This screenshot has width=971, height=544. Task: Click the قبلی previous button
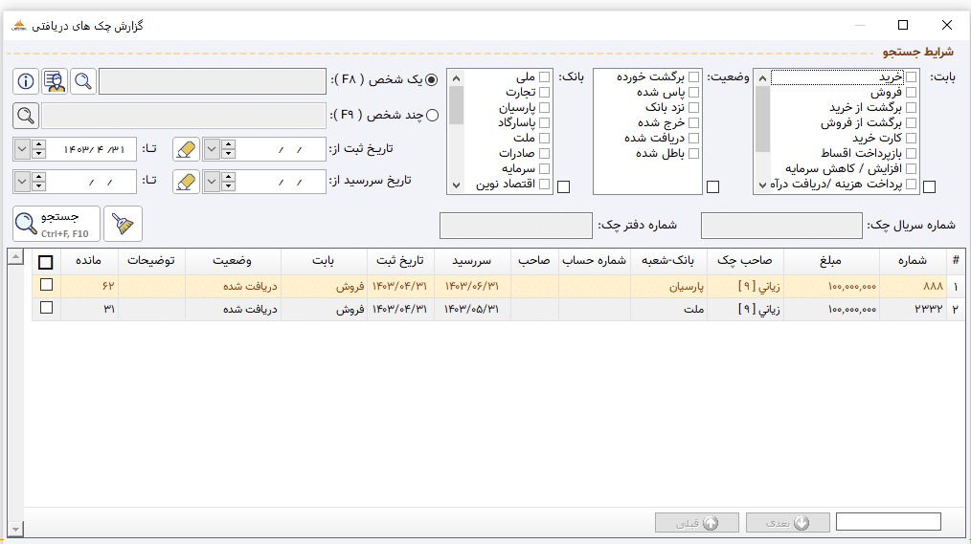(x=697, y=523)
